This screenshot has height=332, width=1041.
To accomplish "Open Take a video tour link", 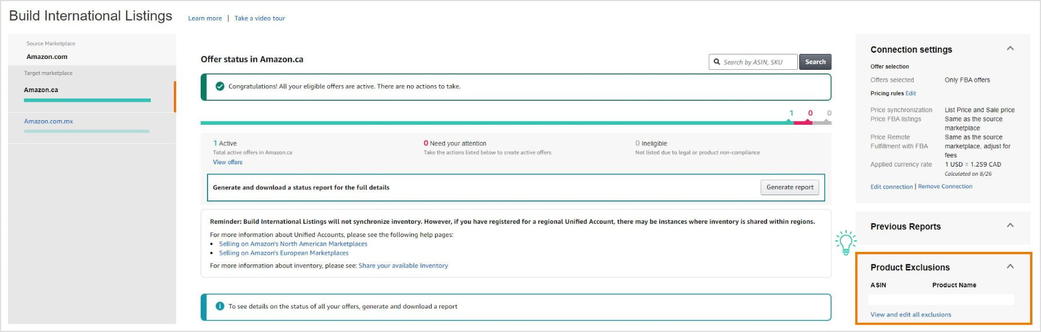I will (x=260, y=18).
